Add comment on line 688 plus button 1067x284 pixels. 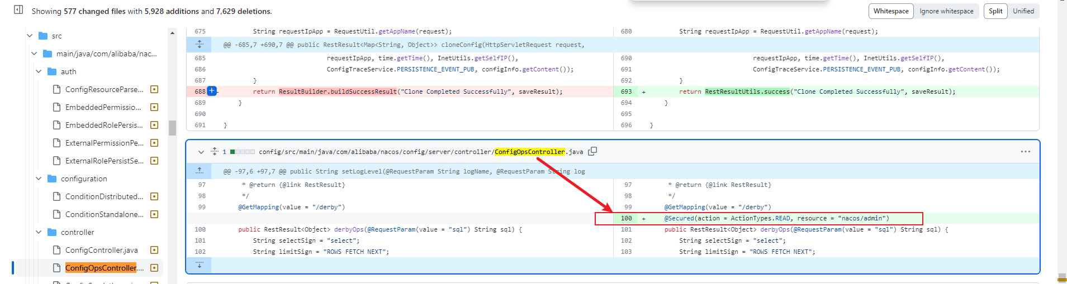(x=212, y=91)
